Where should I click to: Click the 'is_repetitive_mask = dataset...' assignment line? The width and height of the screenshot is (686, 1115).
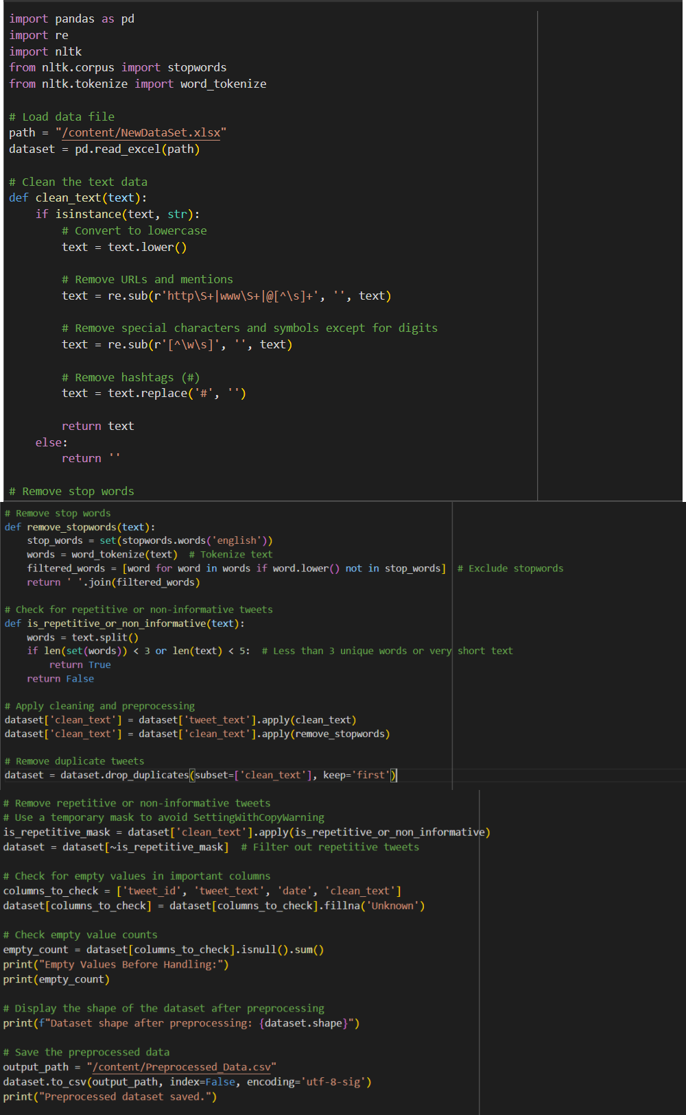click(247, 832)
